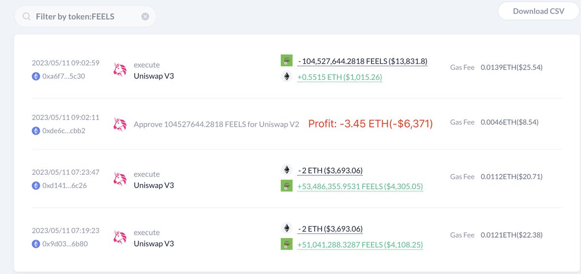Click the +0.5515 ETH received amount

pos(339,77)
